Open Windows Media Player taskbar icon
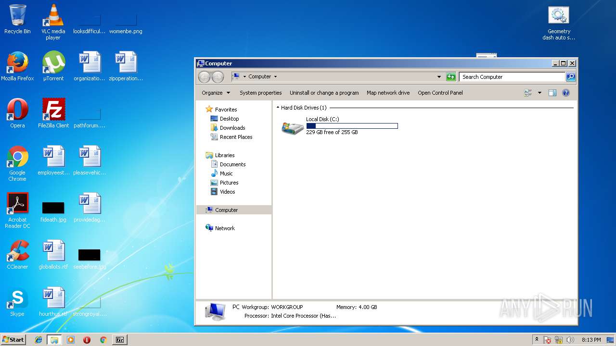Image resolution: width=616 pixels, height=346 pixels. [x=71, y=340]
